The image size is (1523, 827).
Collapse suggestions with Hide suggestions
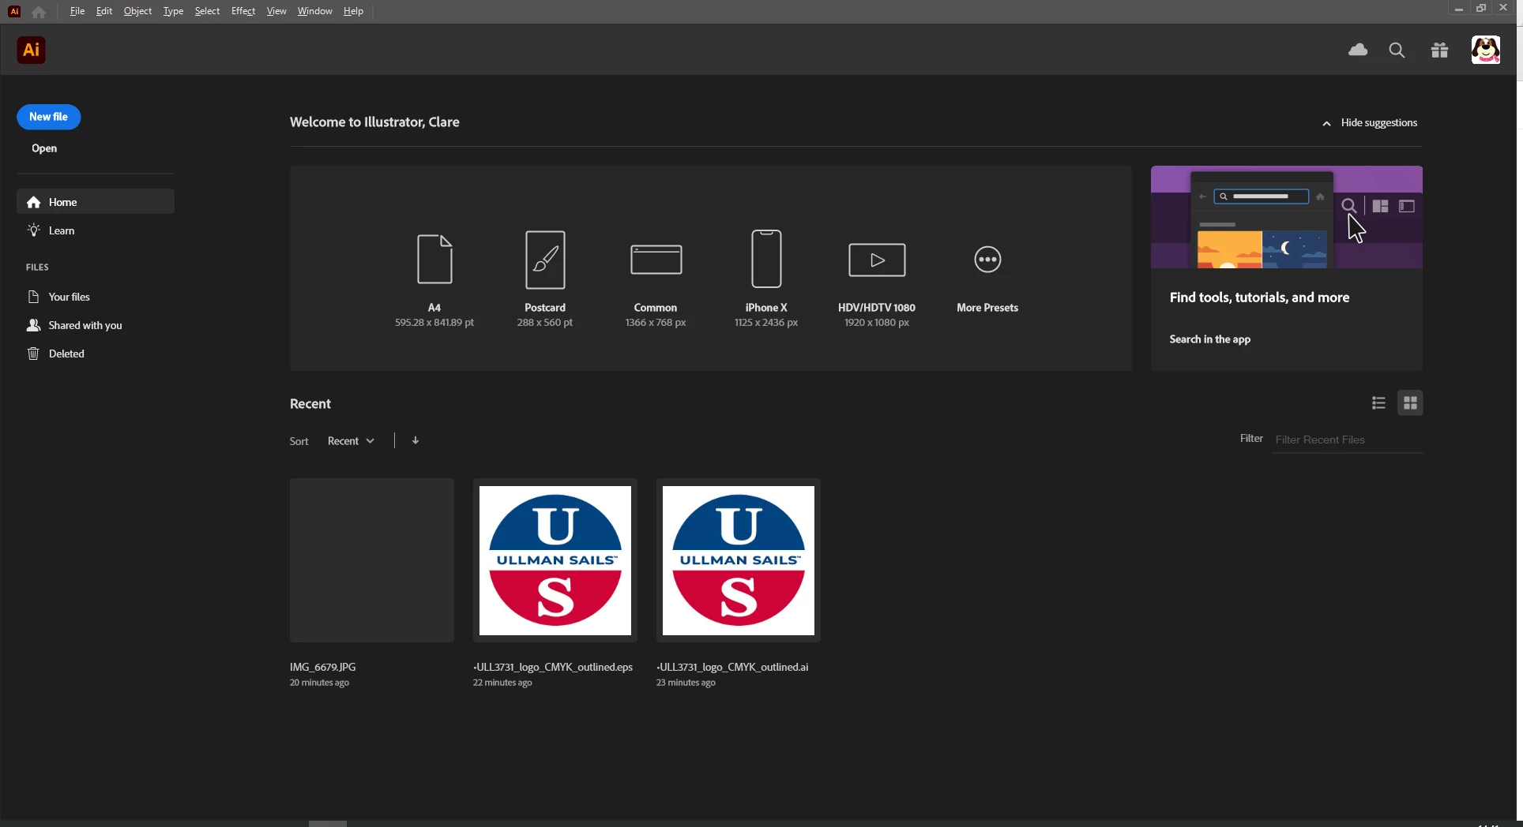[1371, 123]
